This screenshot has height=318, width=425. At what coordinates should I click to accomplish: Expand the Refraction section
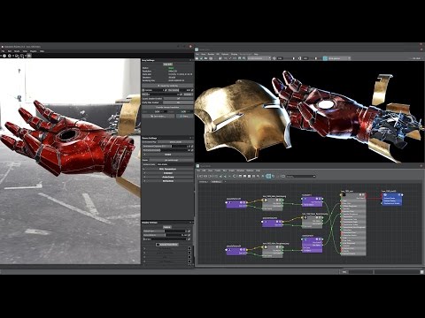167,181
